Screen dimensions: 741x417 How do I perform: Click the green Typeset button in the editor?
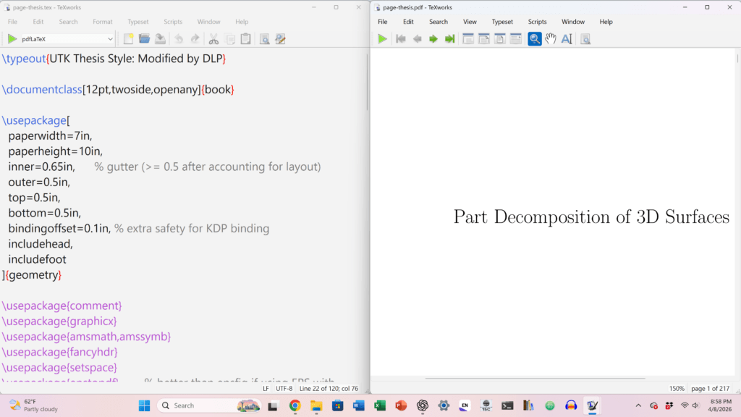click(12, 39)
